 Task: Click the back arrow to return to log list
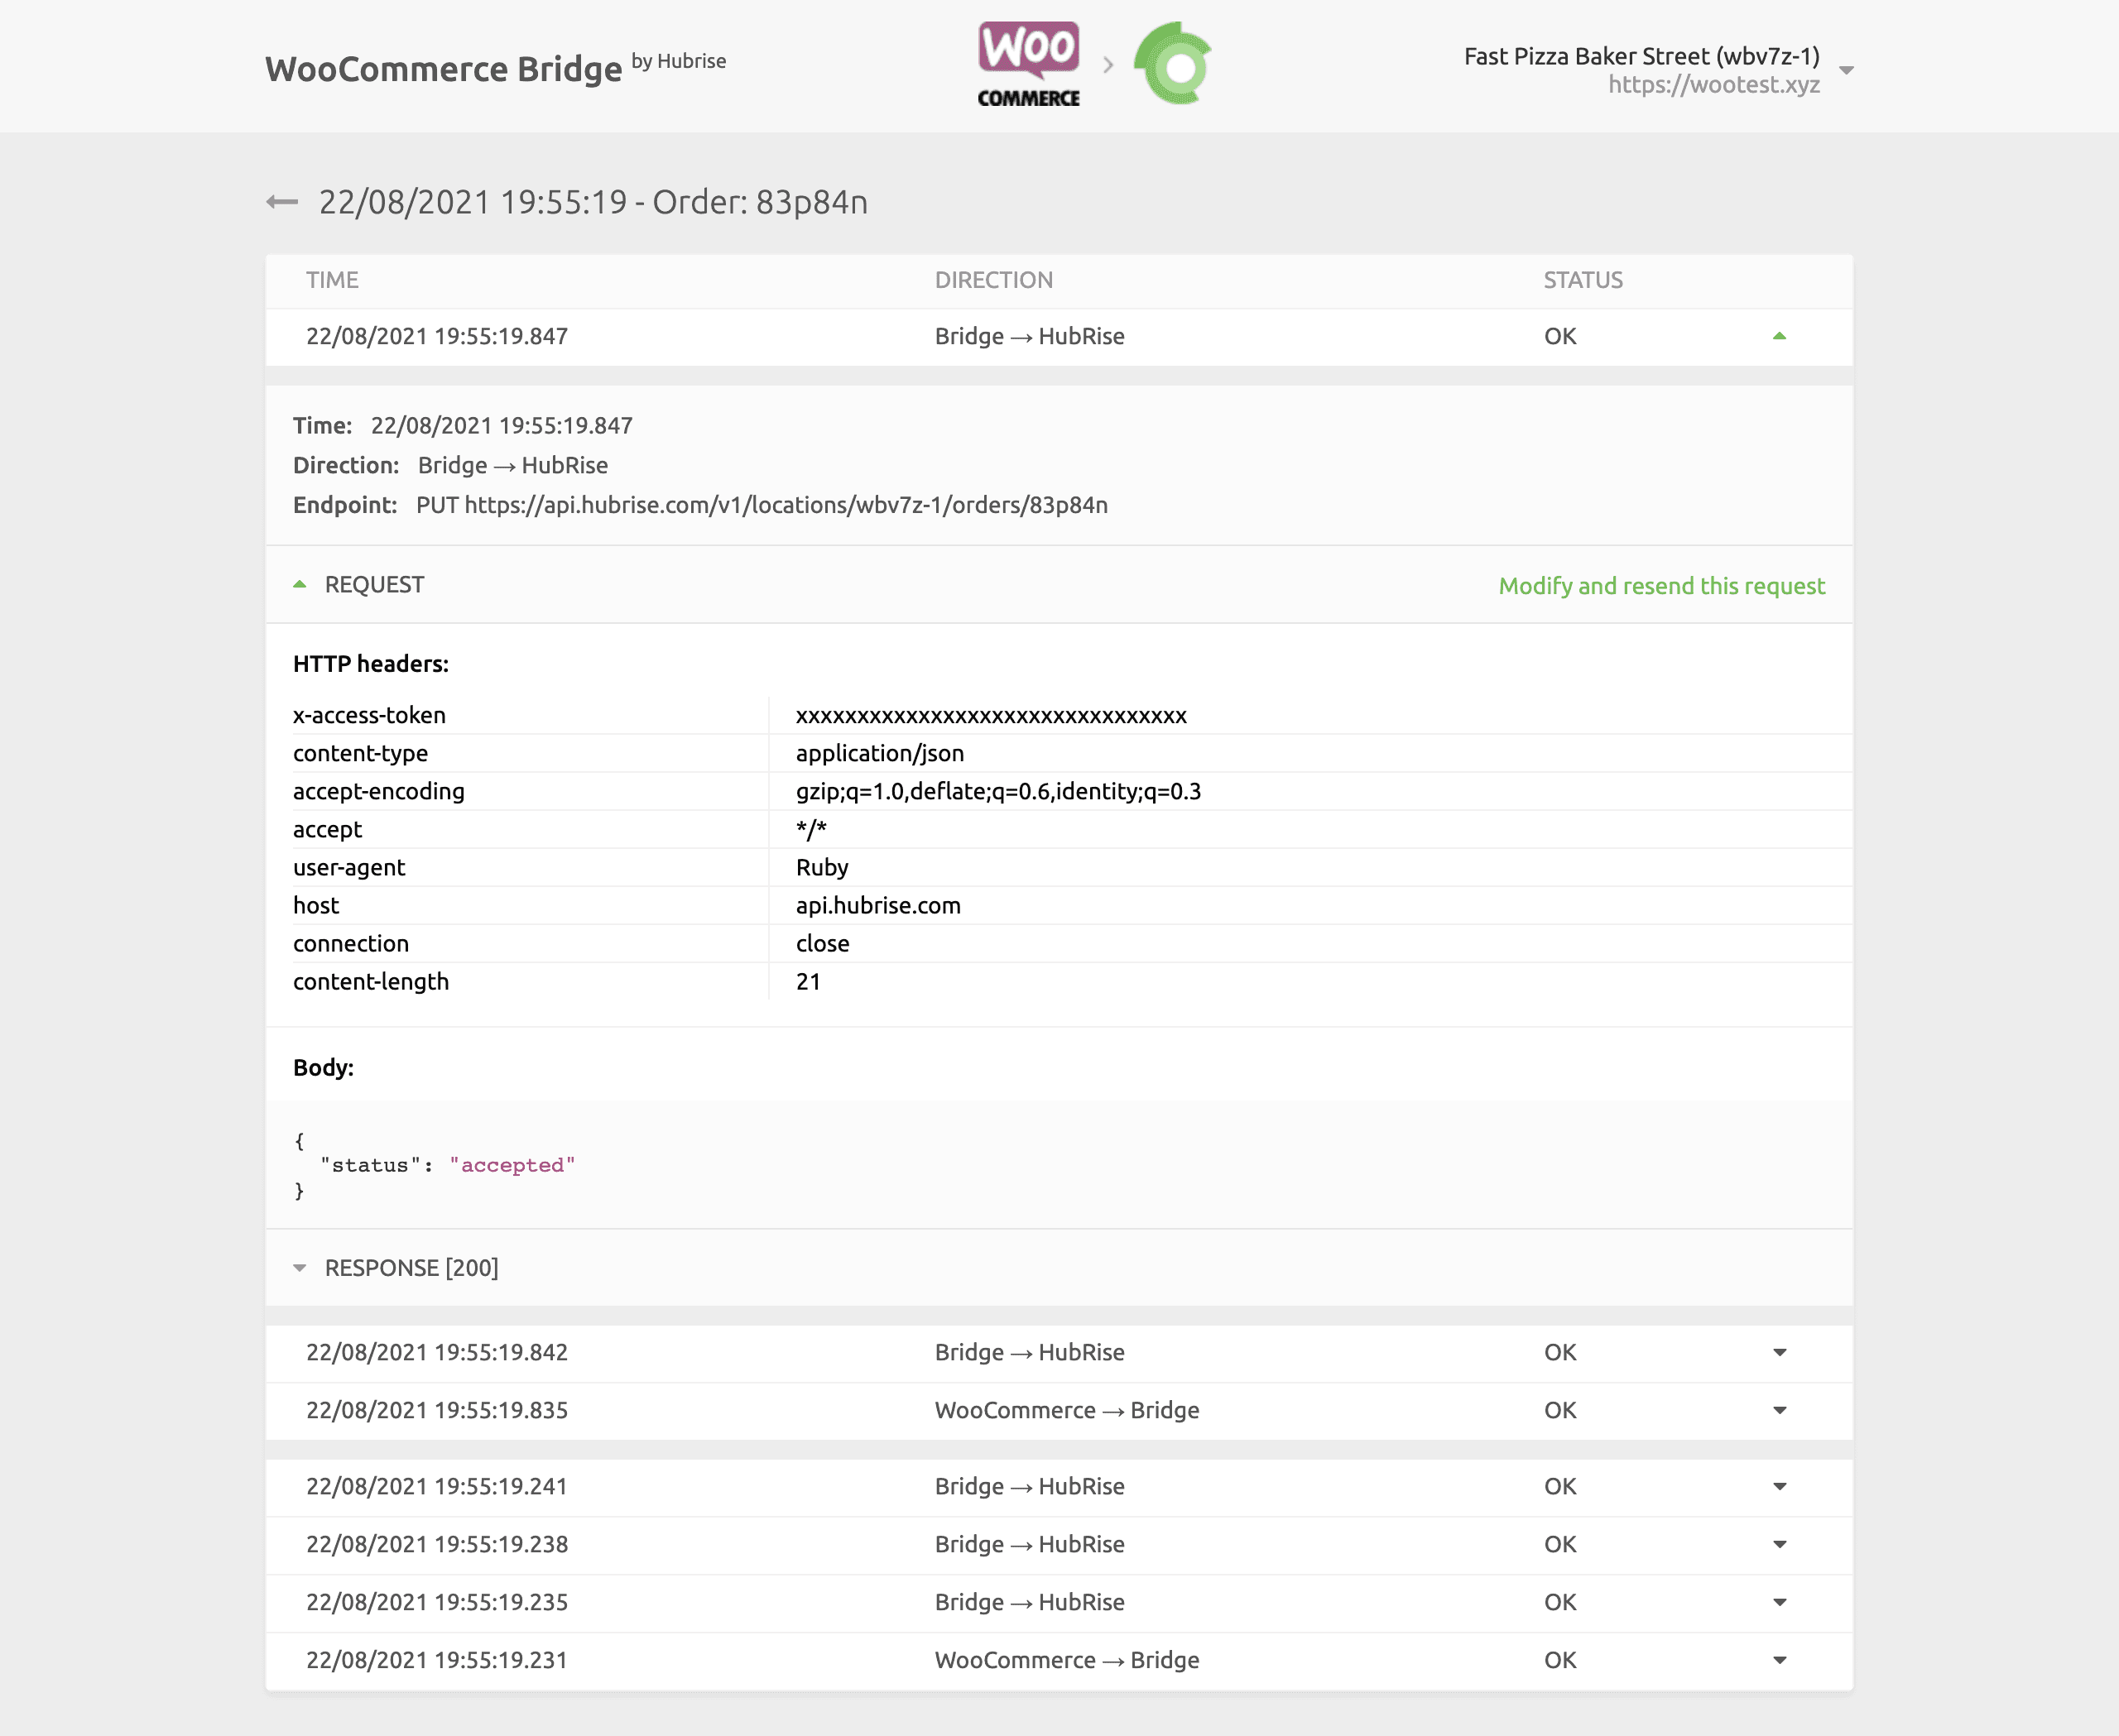pos(283,202)
